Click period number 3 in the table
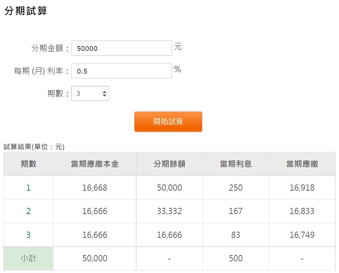339x273 pixels. click(28, 235)
